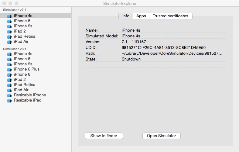Screen dimensions: 239x152
Task: Click the simulator icon beside Resizable iPad
Action: tap(9, 101)
